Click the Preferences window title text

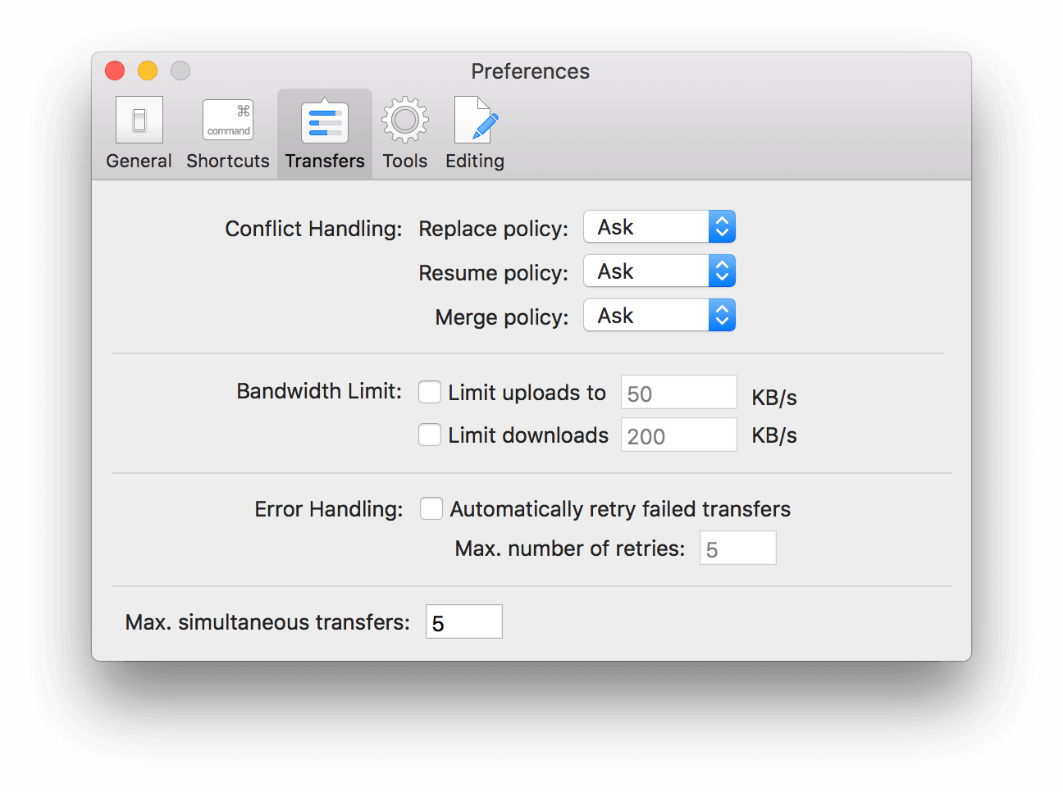[x=530, y=71]
